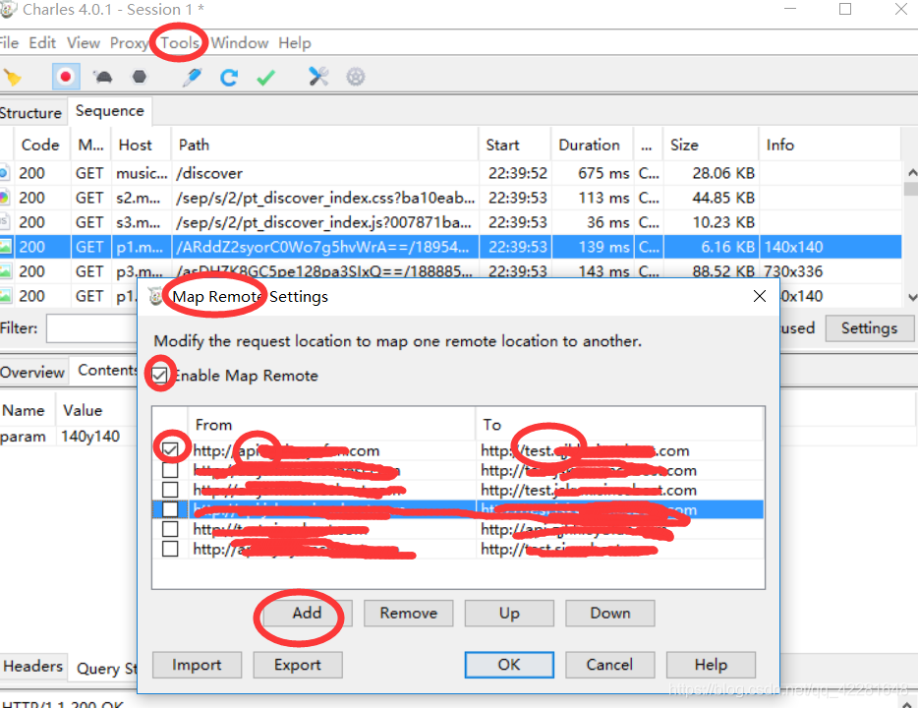Click the sequence table scroll up arrow

tap(911, 173)
